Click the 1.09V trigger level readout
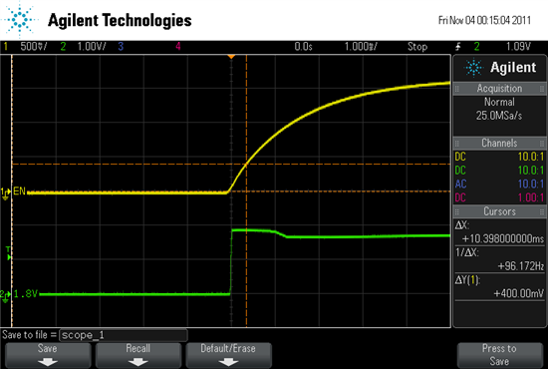 click(518, 47)
